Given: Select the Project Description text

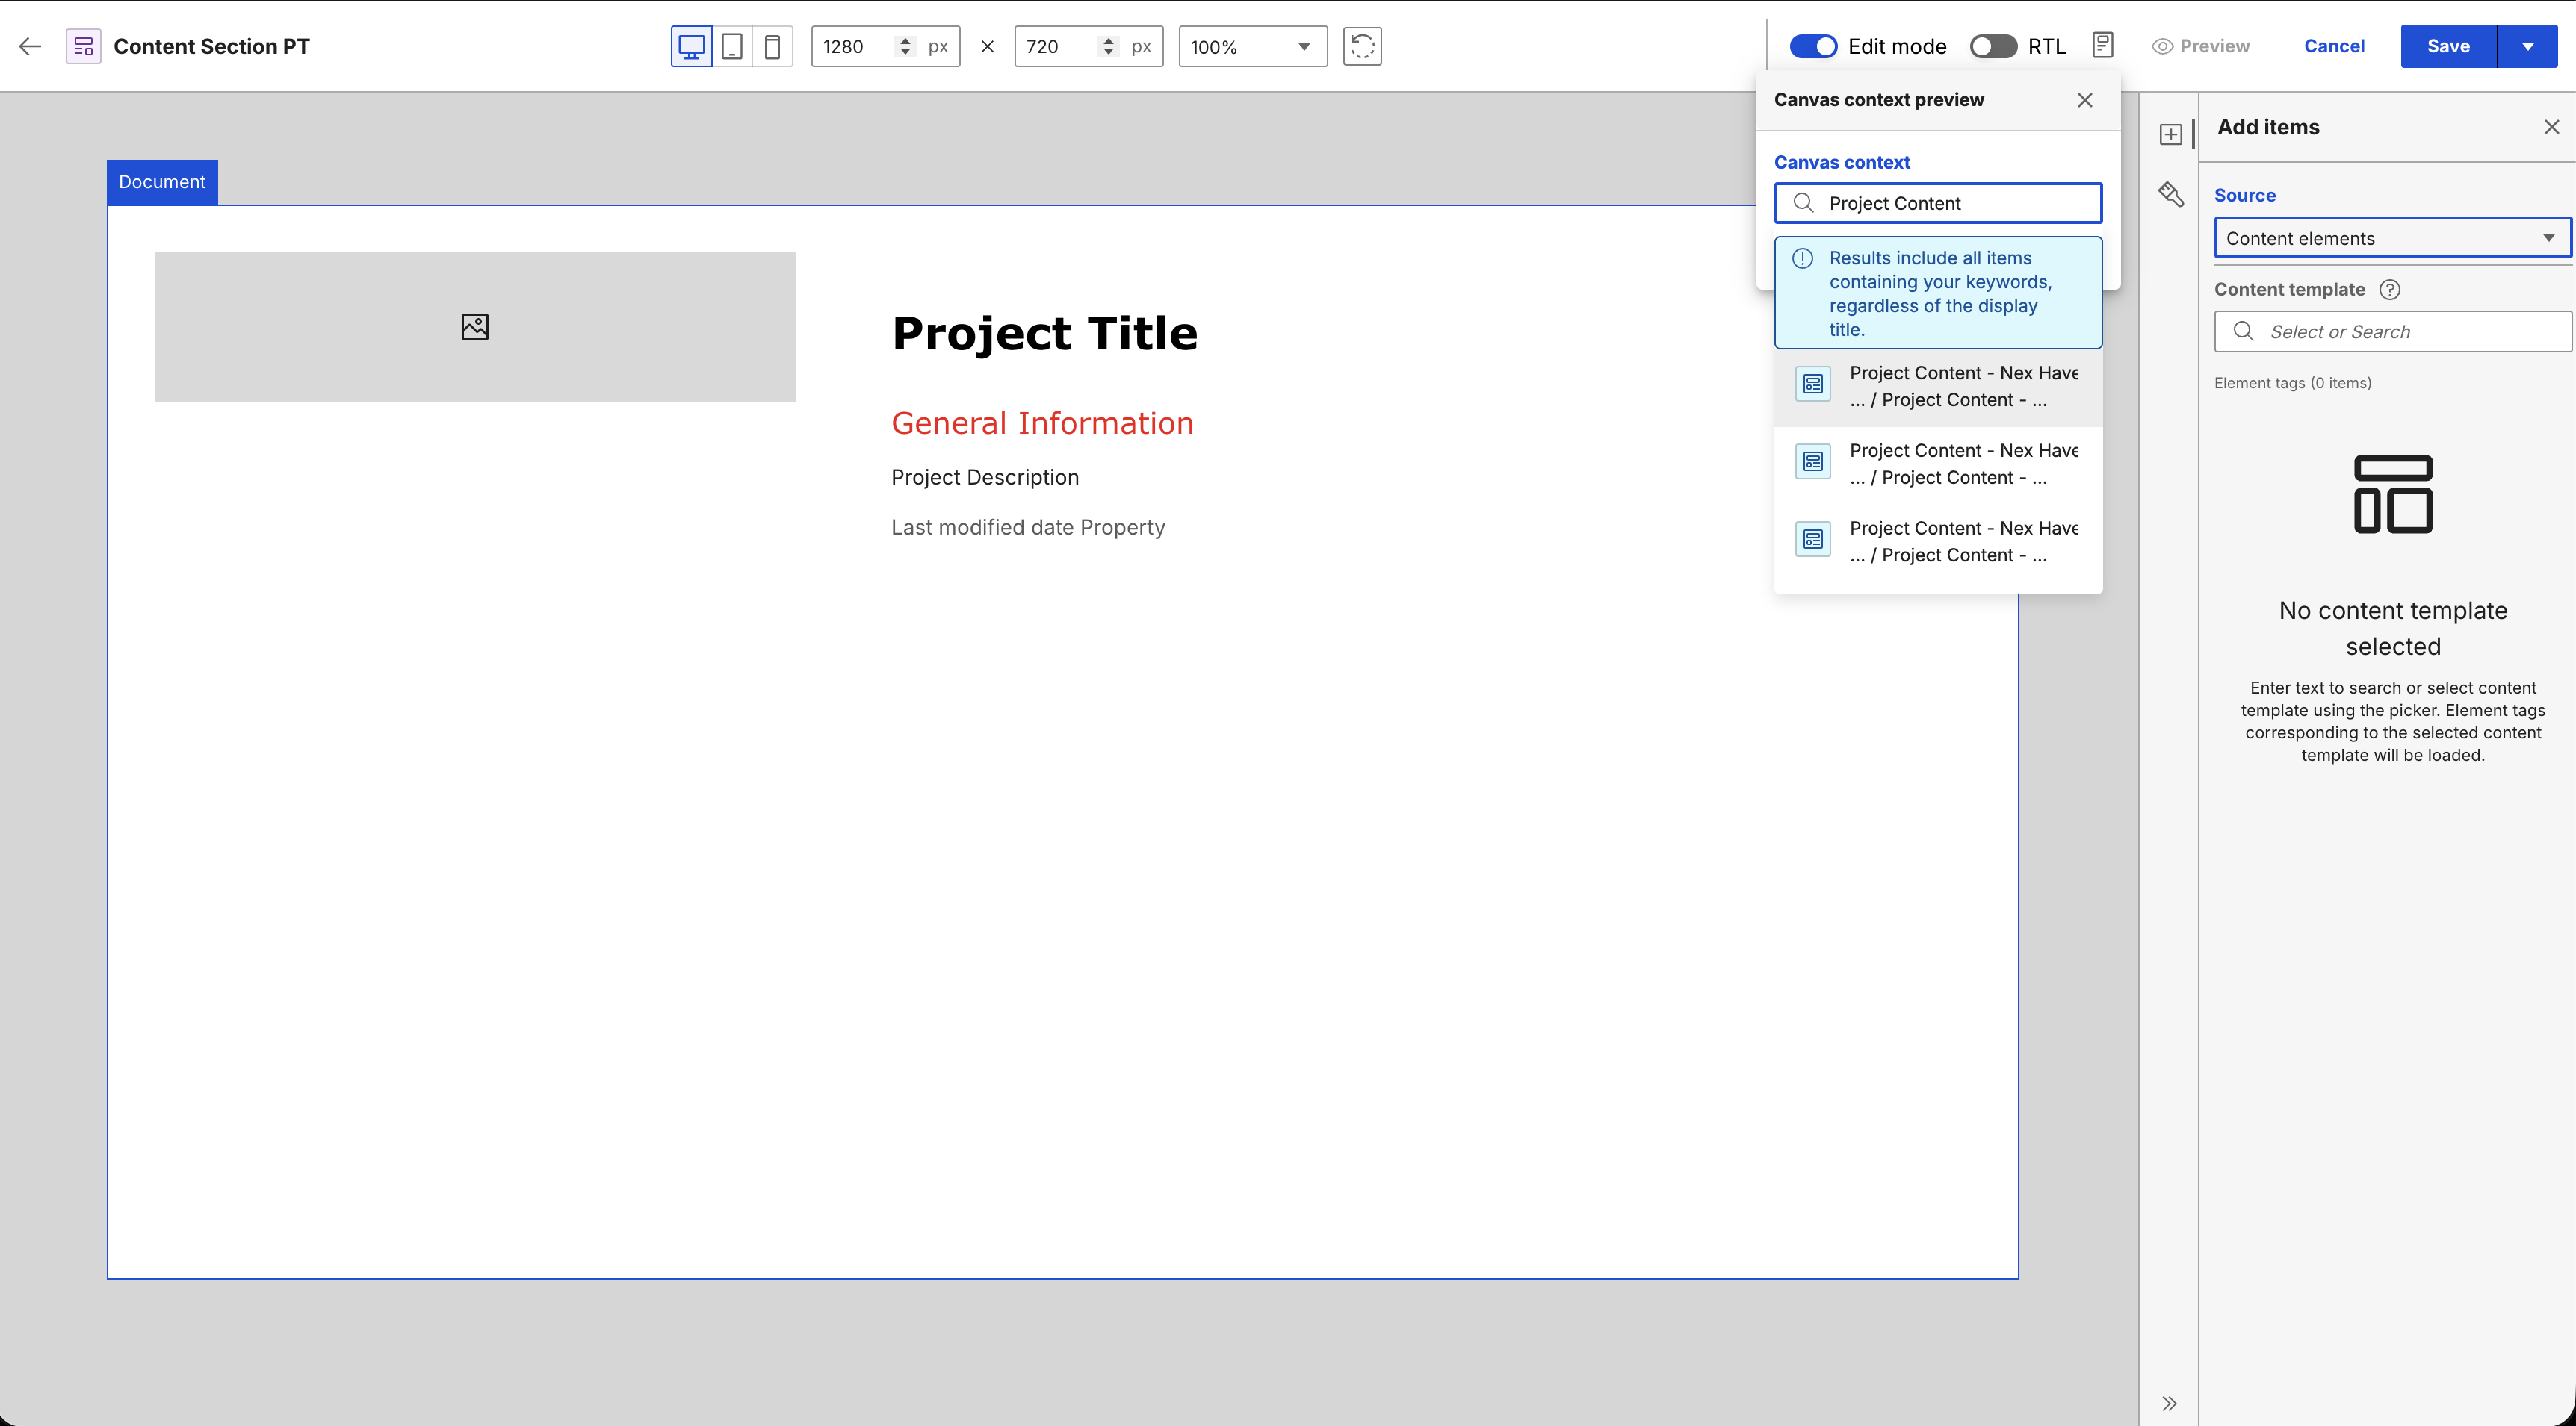Looking at the screenshot, I should (985, 478).
